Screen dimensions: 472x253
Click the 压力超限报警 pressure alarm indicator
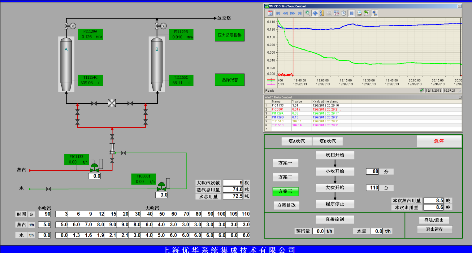(230, 35)
